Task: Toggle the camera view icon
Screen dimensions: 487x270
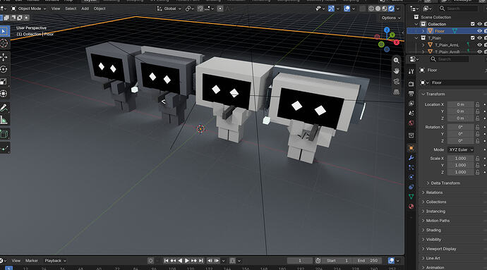Action: click(x=397, y=81)
